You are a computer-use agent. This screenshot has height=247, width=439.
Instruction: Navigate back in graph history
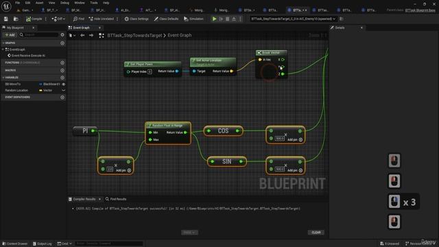[x=82, y=36]
